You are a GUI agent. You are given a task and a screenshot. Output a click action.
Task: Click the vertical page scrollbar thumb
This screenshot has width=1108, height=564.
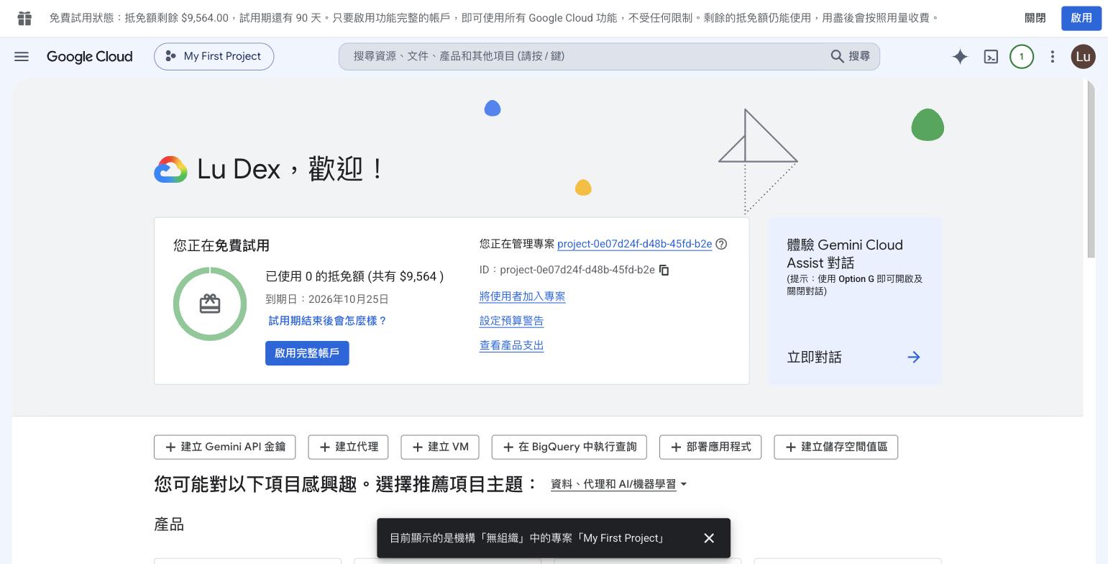click(1091, 169)
